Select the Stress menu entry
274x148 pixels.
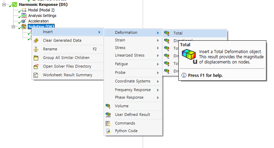133,48
